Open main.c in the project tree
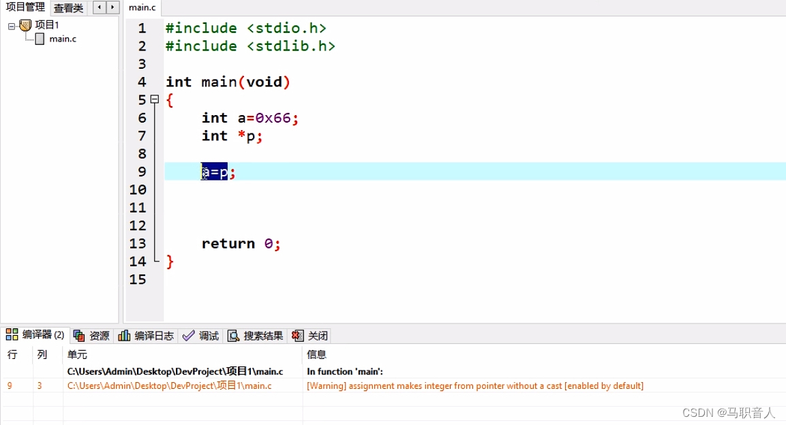The width and height of the screenshot is (786, 425). click(63, 39)
